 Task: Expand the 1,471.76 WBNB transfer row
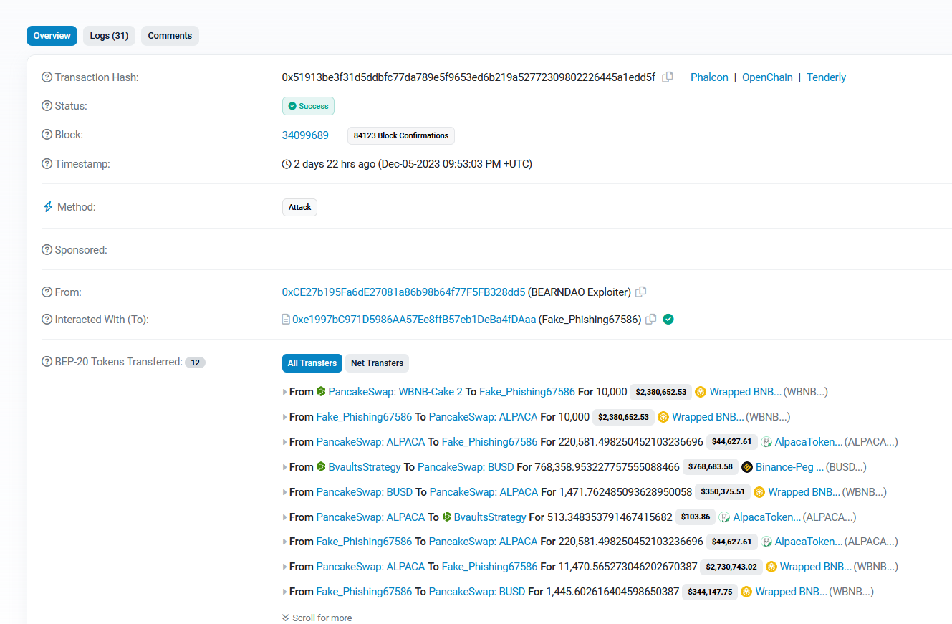click(x=285, y=492)
